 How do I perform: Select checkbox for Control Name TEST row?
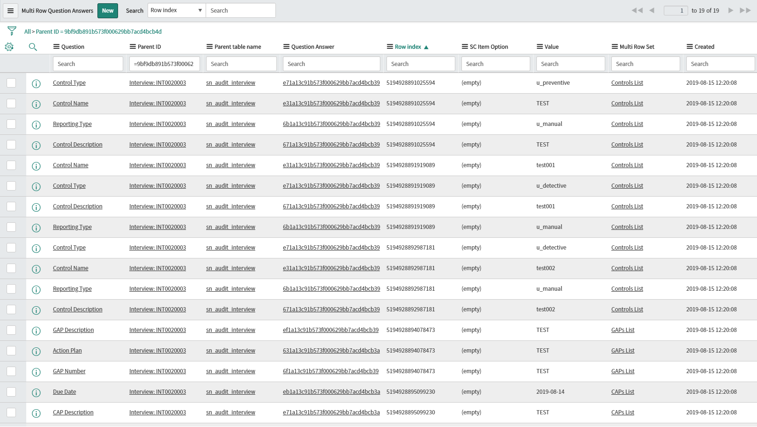click(x=11, y=103)
